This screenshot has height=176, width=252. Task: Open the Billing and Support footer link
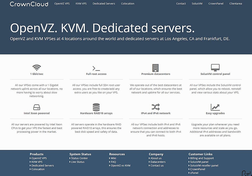click(x=202, y=158)
